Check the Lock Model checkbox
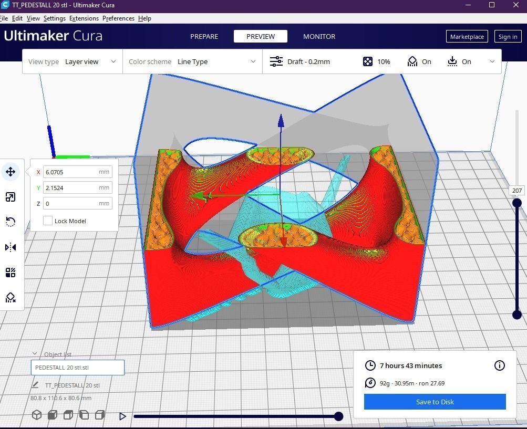This screenshot has width=527, height=429. coord(48,221)
